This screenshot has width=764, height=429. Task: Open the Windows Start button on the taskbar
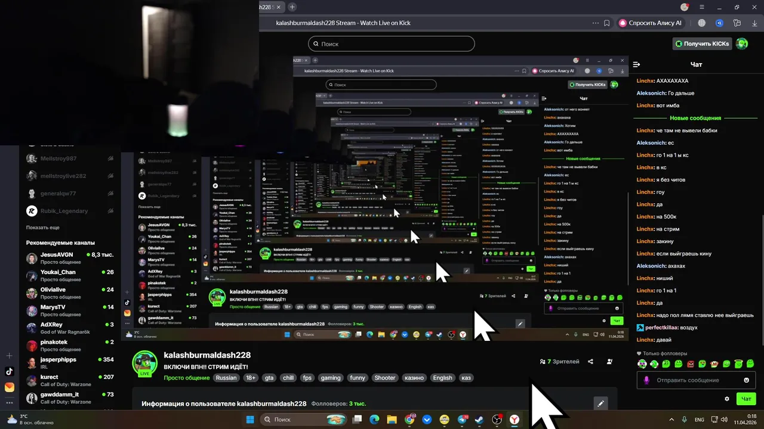click(249, 419)
